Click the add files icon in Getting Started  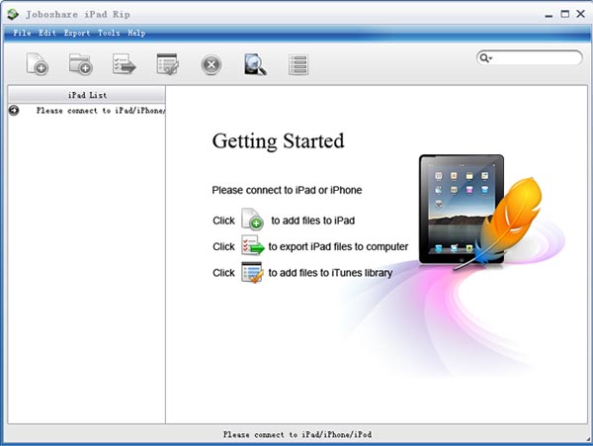252,219
